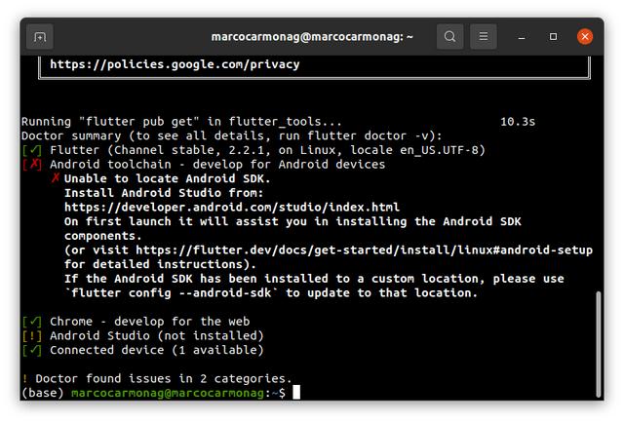Click the developer.android.com/studio/index.html URL
Viewport: 624px width, 423px height.
click(x=232, y=208)
